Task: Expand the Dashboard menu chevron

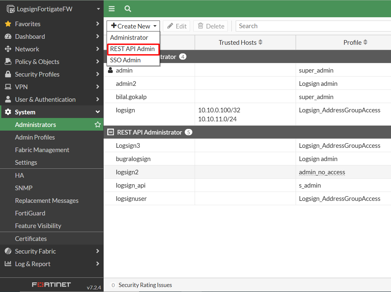Action: pyautogui.click(x=97, y=36)
